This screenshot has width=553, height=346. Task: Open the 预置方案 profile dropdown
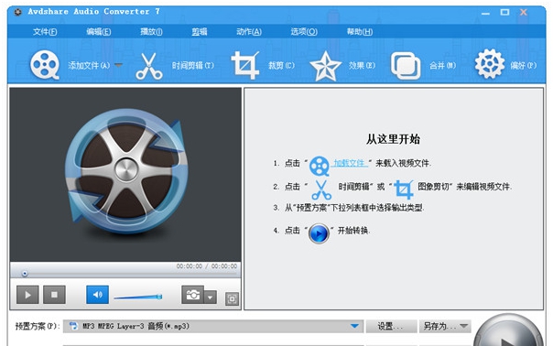tap(213, 326)
